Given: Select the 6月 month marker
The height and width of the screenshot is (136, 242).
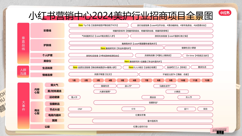Looking at the screenshot, I should pos(135,80).
